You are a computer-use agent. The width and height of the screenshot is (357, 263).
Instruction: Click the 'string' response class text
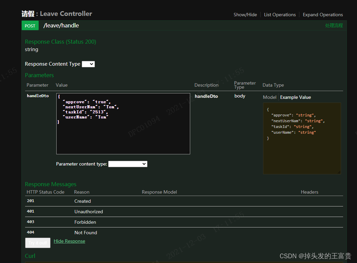point(32,49)
